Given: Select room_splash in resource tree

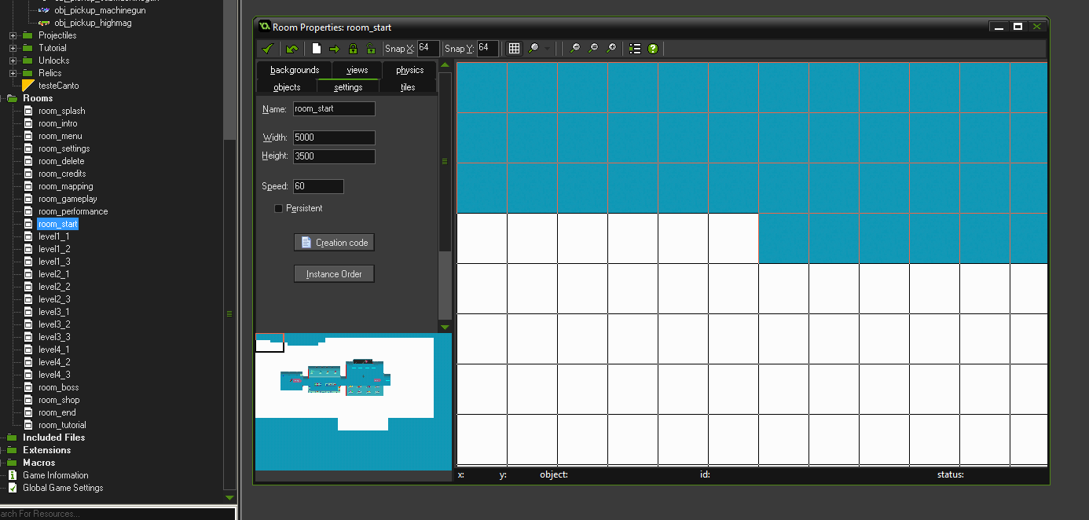Looking at the screenshot, I should [x=61, y=111].
